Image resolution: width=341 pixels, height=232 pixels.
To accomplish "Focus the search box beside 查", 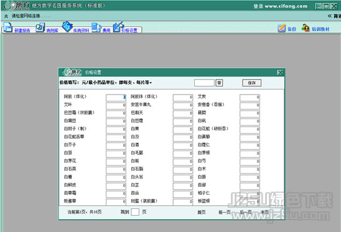I will click(x=204, y=83).
